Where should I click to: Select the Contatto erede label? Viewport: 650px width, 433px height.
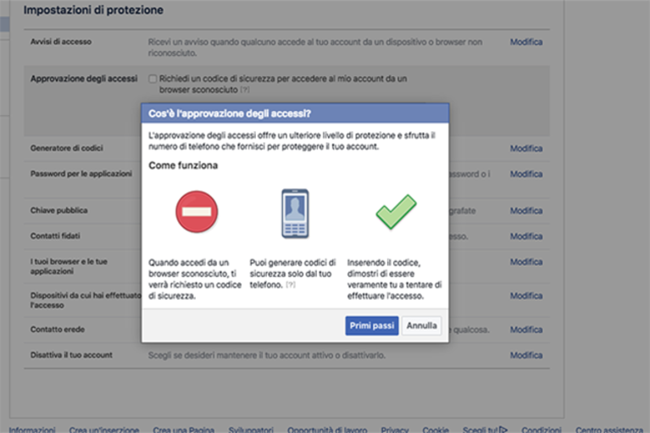tap(58, 330)
